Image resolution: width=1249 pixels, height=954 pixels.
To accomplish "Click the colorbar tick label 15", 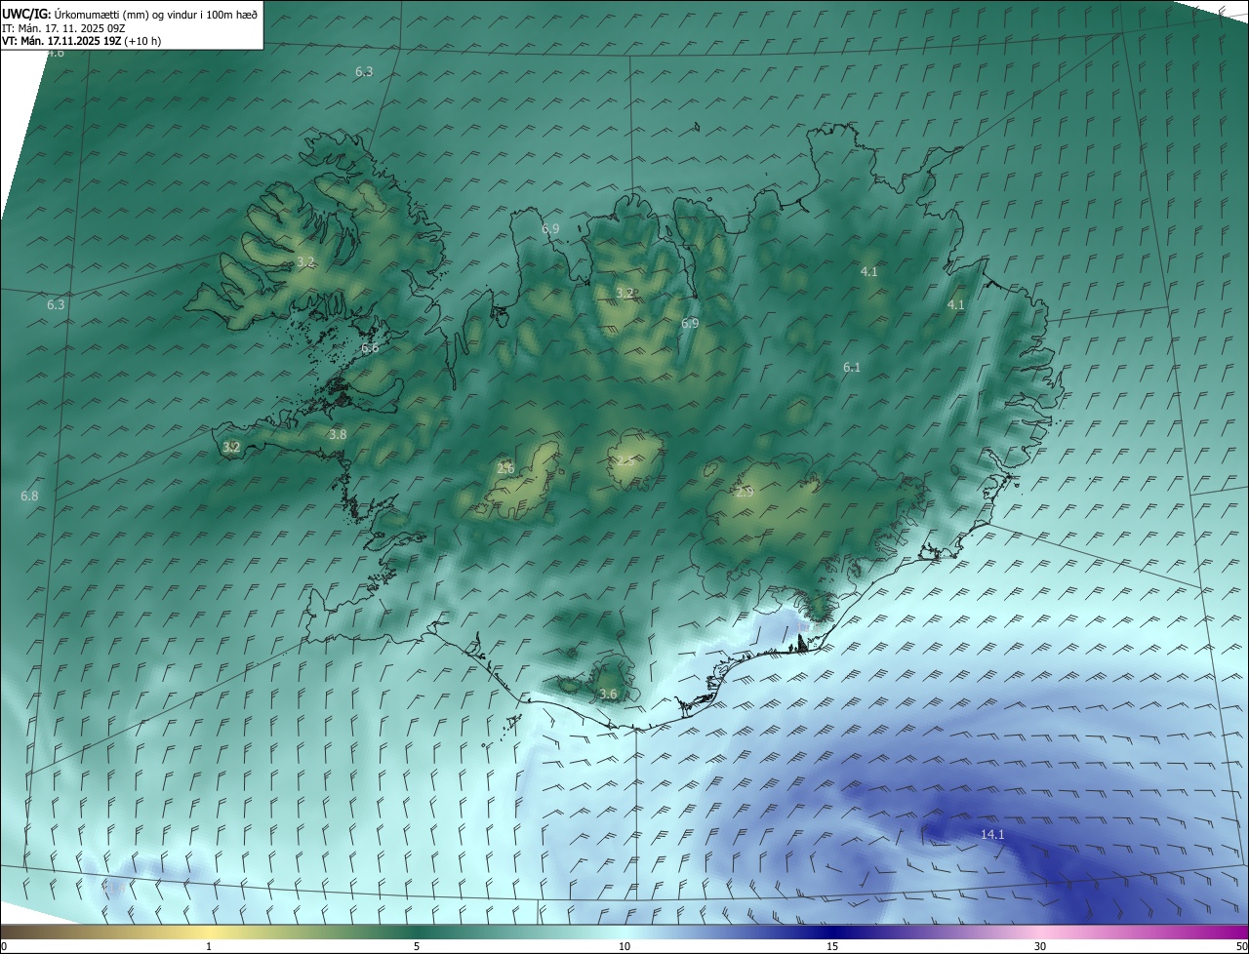I will pos(832,946).
